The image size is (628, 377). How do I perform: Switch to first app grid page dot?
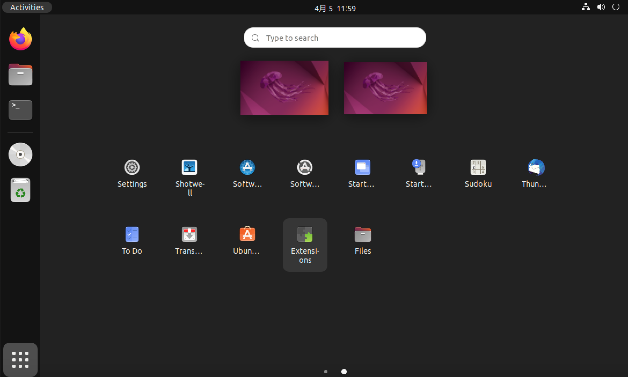[326, 372]
